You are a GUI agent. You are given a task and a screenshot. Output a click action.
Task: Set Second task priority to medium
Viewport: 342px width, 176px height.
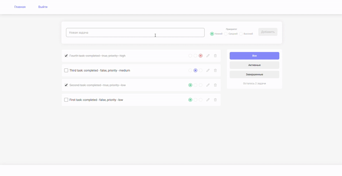coord(195,85)
